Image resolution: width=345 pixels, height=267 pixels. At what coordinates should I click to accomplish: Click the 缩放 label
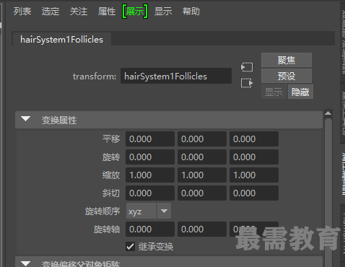111,175
